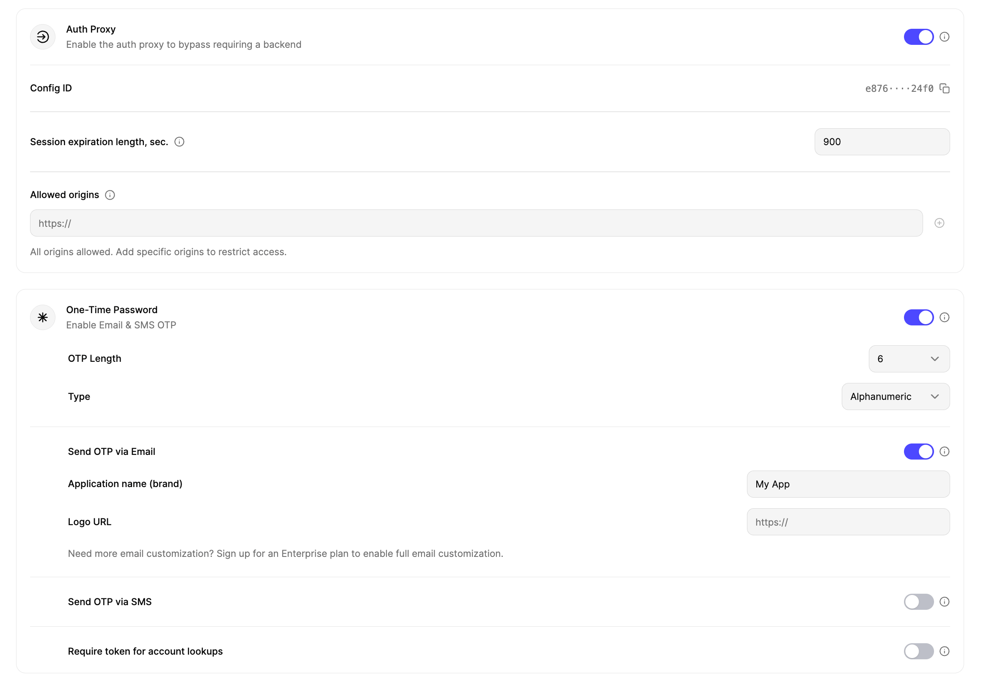Click the One-Time Password asterisk icon
The width and height of the screenshot is (981, 683).
click(x=43, y=317)
